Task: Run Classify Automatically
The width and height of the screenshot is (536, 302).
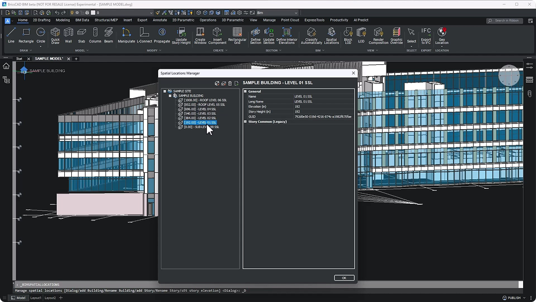Action: [x=311, y=36]
